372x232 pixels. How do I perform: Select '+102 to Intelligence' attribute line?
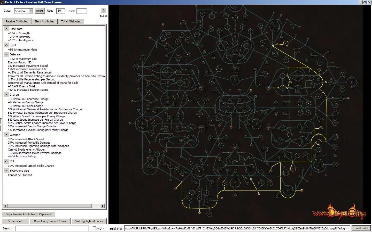tap(21, 40)
